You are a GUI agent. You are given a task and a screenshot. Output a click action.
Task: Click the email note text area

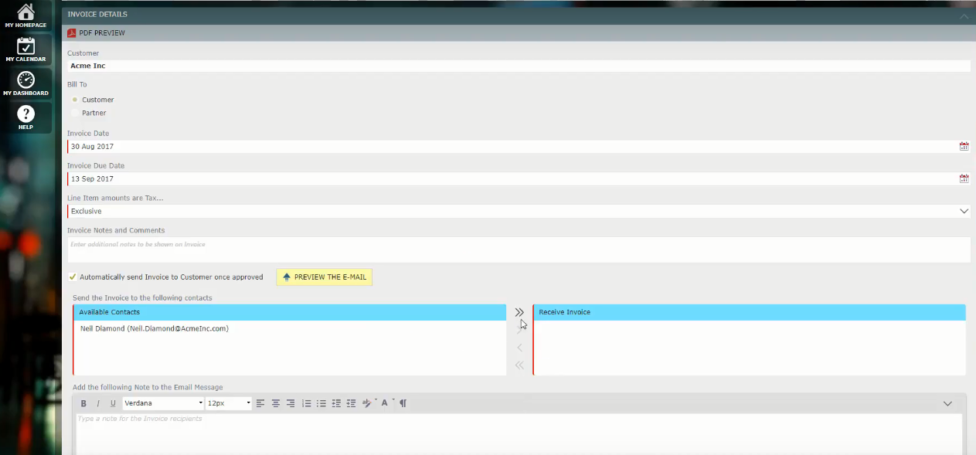click(519, 434)
